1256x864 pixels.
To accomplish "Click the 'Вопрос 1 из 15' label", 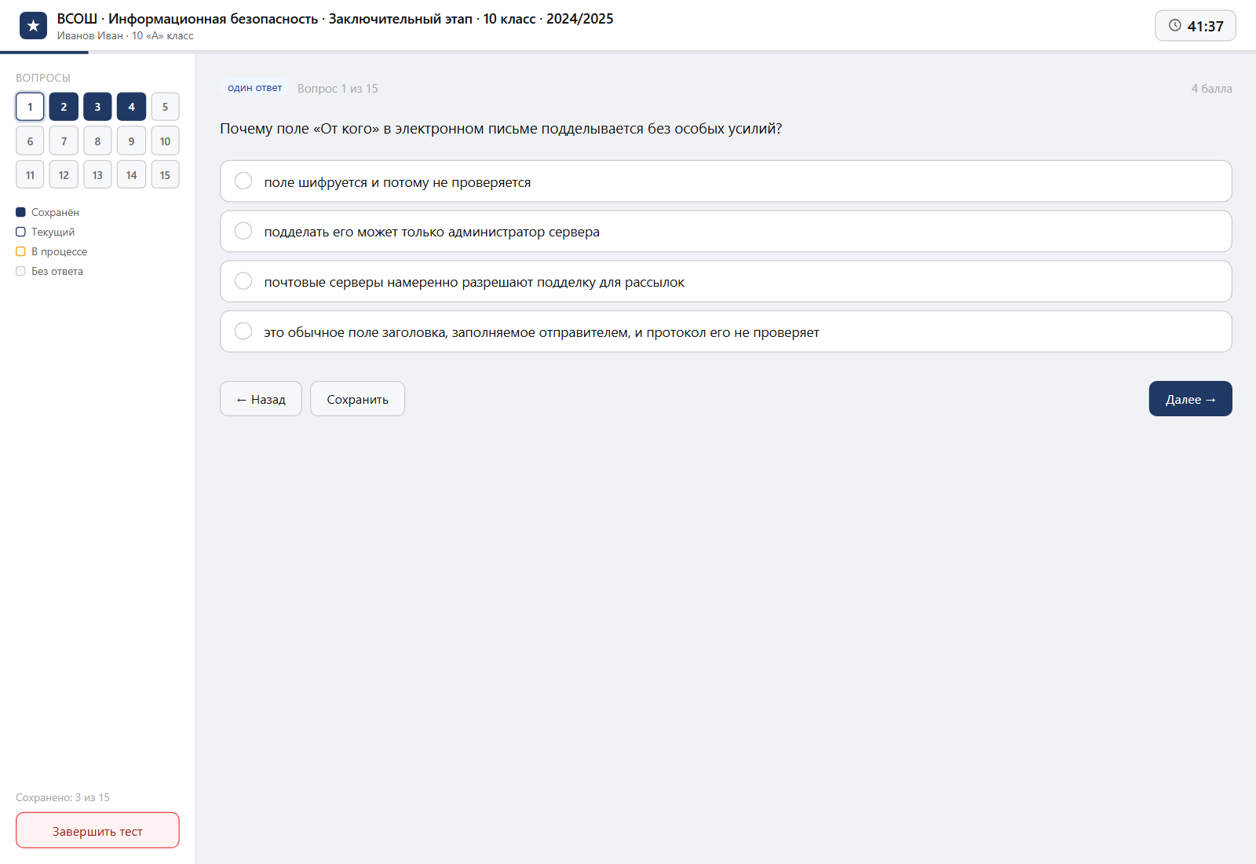I will click(338, 89).
